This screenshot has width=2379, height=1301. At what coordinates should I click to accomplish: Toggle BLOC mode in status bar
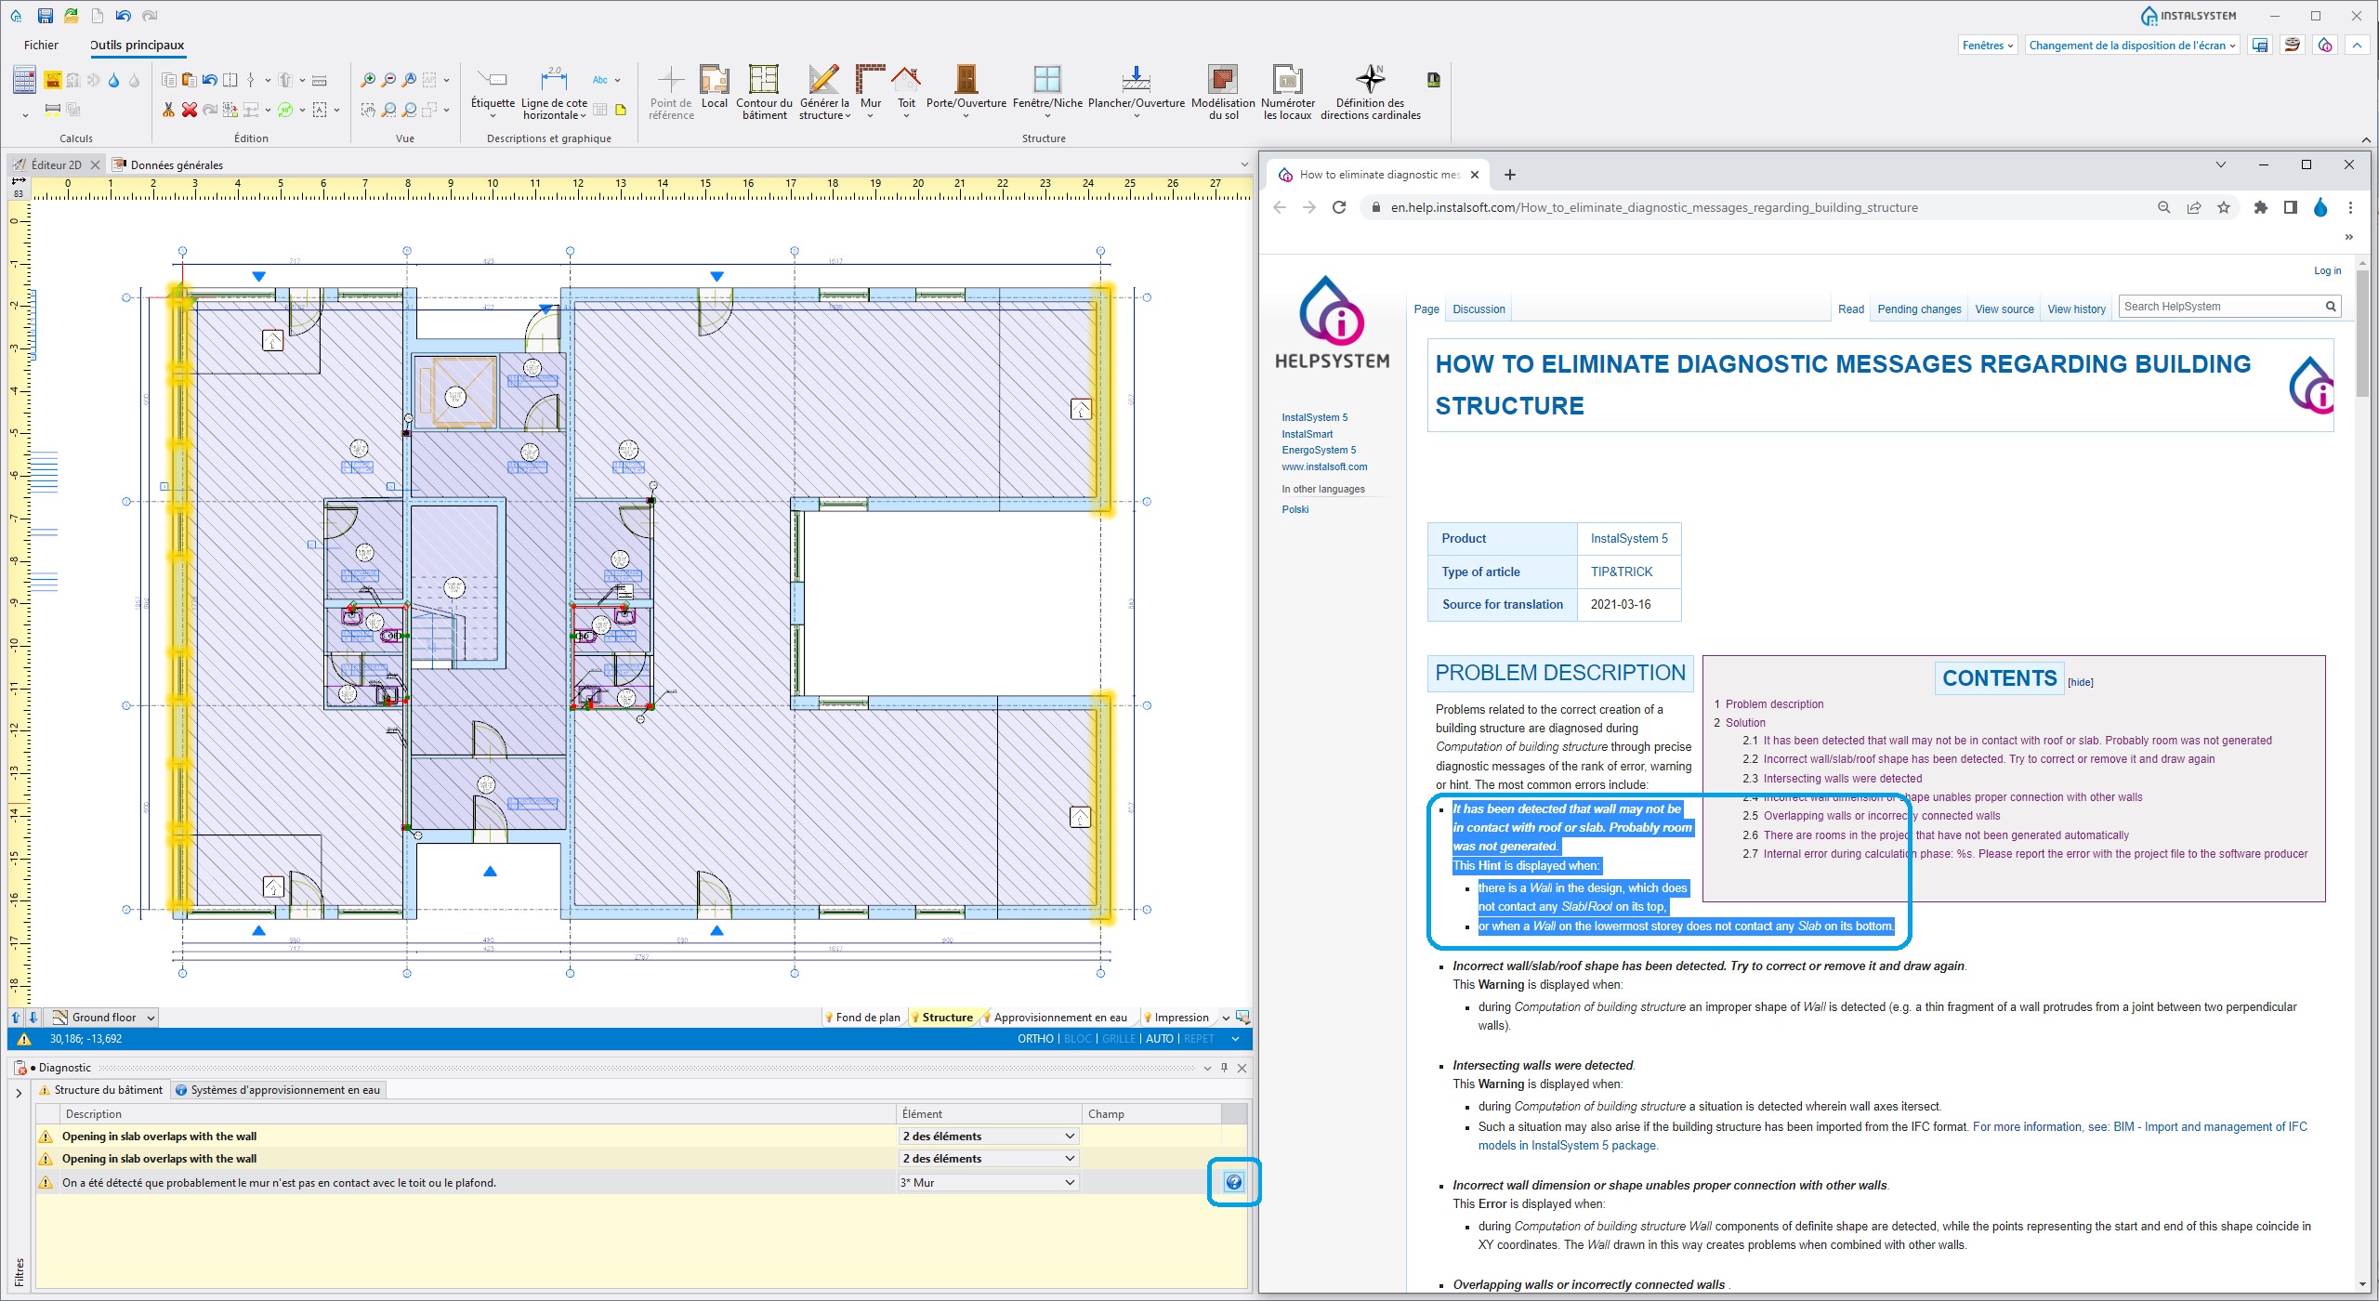[1078, 1039]
